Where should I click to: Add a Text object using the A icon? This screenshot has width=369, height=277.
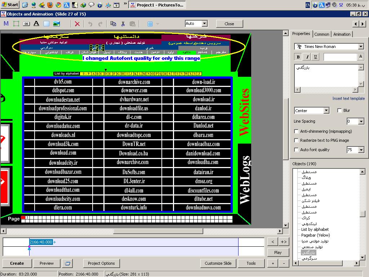point(36,23)
